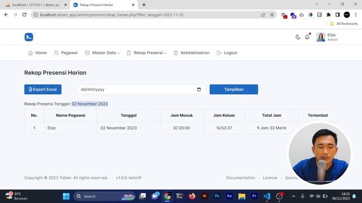Screen dimensions: 362x203
Task: Click the Jam Keluar column header
Action: pyautogui.click(x=224, y=115)
